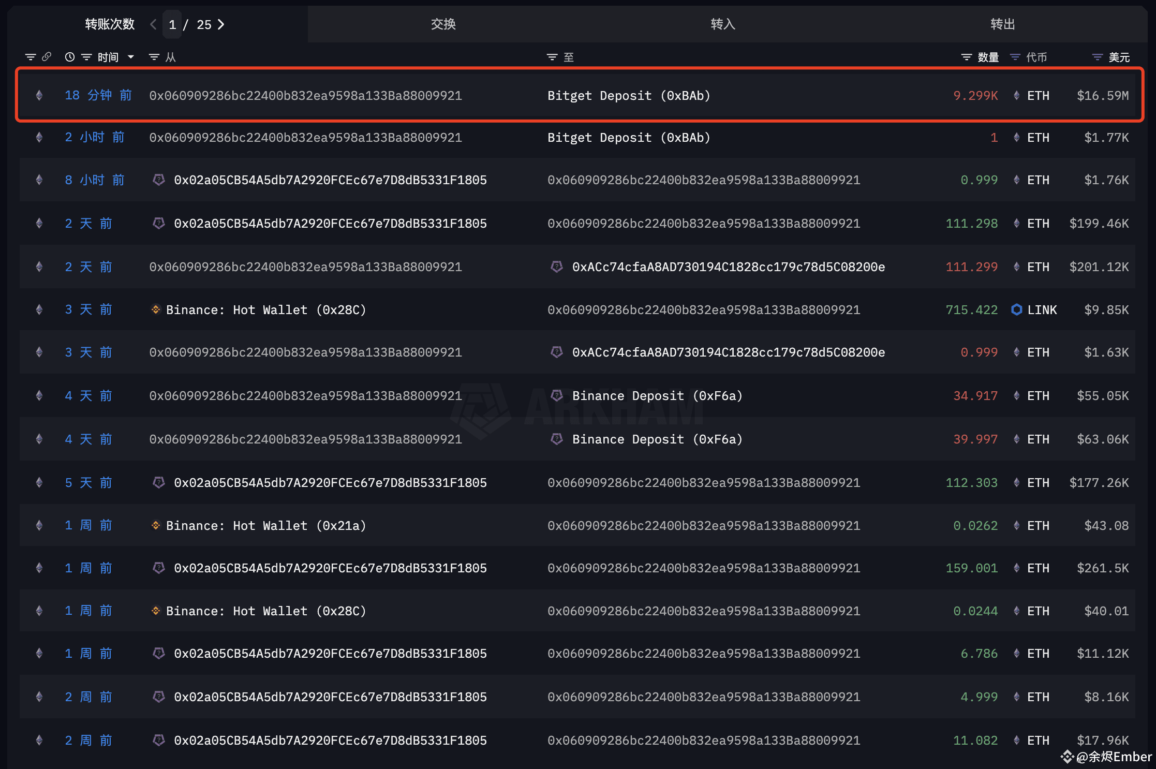The height and width of the screenshot is (769, 1156).
Task: Toggle the 时间 column sort filter icon
Action: [86, 57]
